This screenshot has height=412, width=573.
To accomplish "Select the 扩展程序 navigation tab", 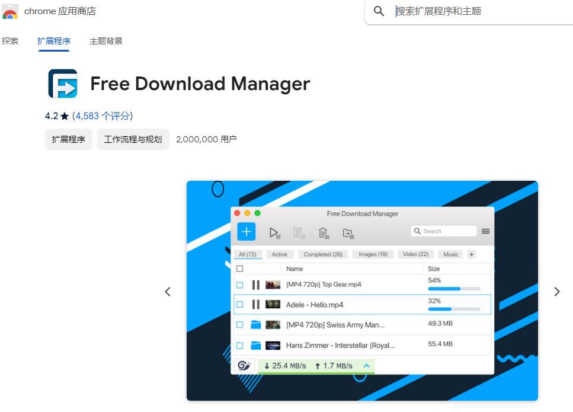I will click(54, 41).
